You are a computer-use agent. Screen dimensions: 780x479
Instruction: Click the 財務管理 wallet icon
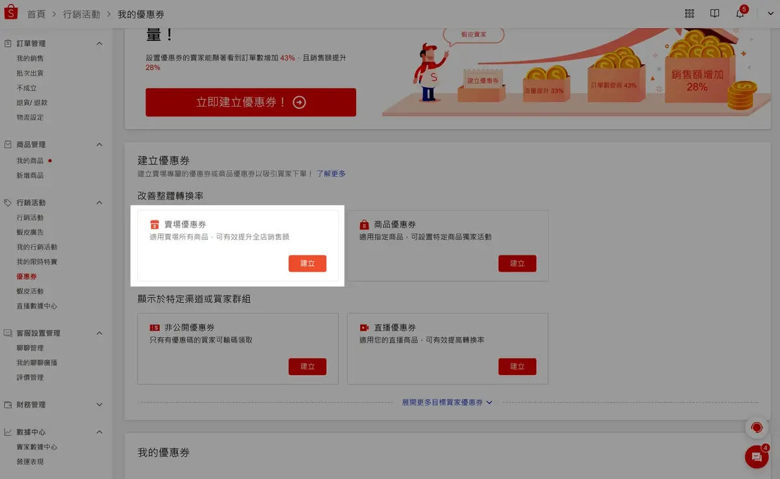click(x=8, y=404)
